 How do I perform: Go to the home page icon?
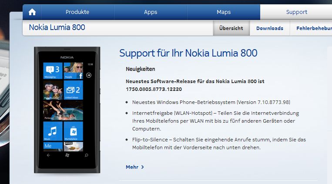point(32,12)
